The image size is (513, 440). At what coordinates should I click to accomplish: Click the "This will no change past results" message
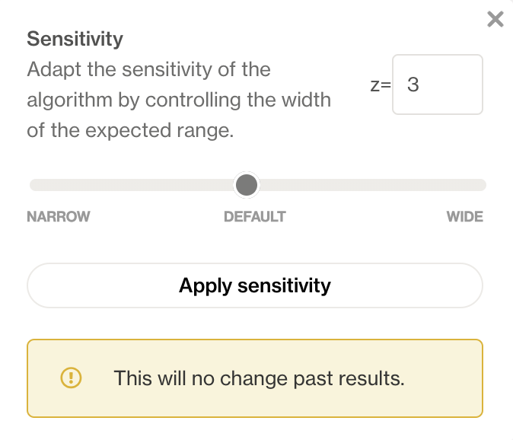click(259, 378)
